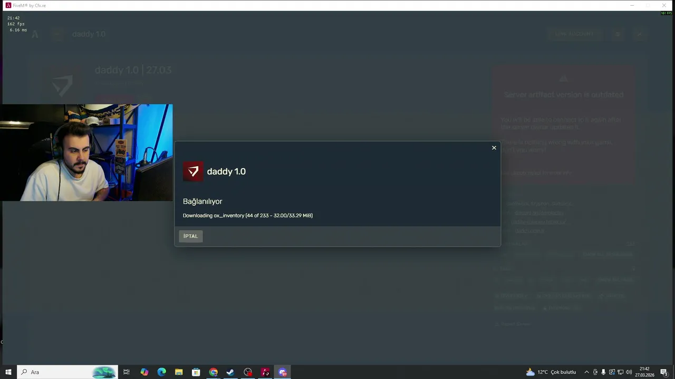Switch to Google Chrome in the taskbar
This screenshot has width=675, height=379.
coord(213,372)
